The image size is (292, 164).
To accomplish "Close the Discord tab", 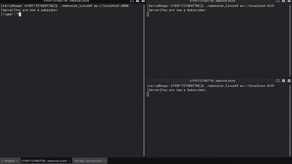I will click(x=17, y=161).
